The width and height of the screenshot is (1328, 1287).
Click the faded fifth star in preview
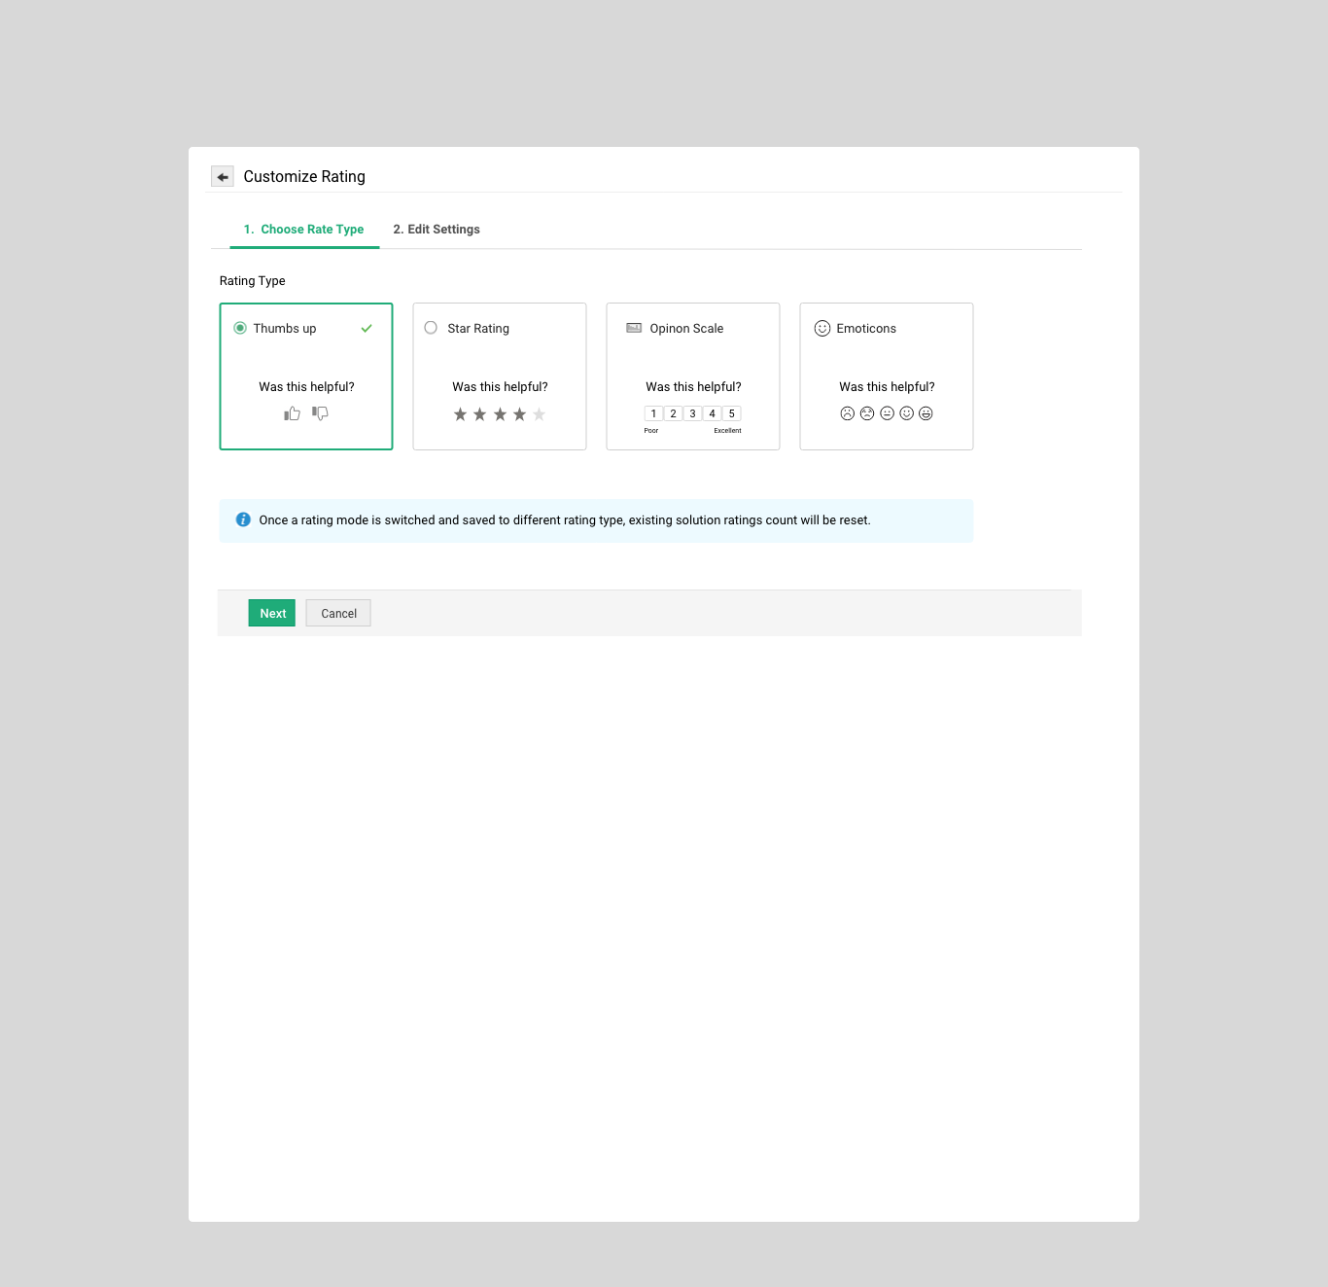click(x=540, y=414)
